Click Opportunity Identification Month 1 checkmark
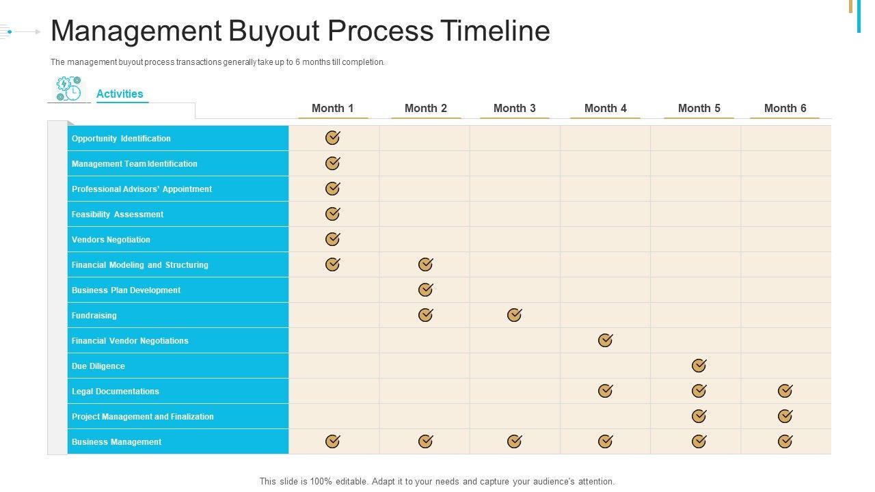Image resolution: width=875 pixels, height=492 pixels. coord(333,138)
